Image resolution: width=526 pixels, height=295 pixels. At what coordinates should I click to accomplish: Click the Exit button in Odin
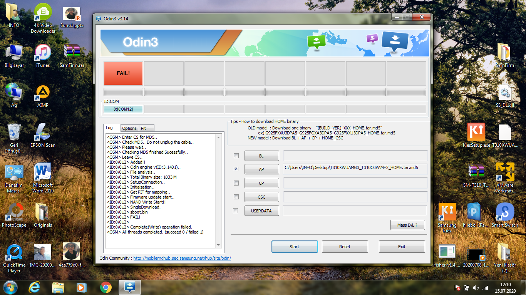(x=402, y=247)
